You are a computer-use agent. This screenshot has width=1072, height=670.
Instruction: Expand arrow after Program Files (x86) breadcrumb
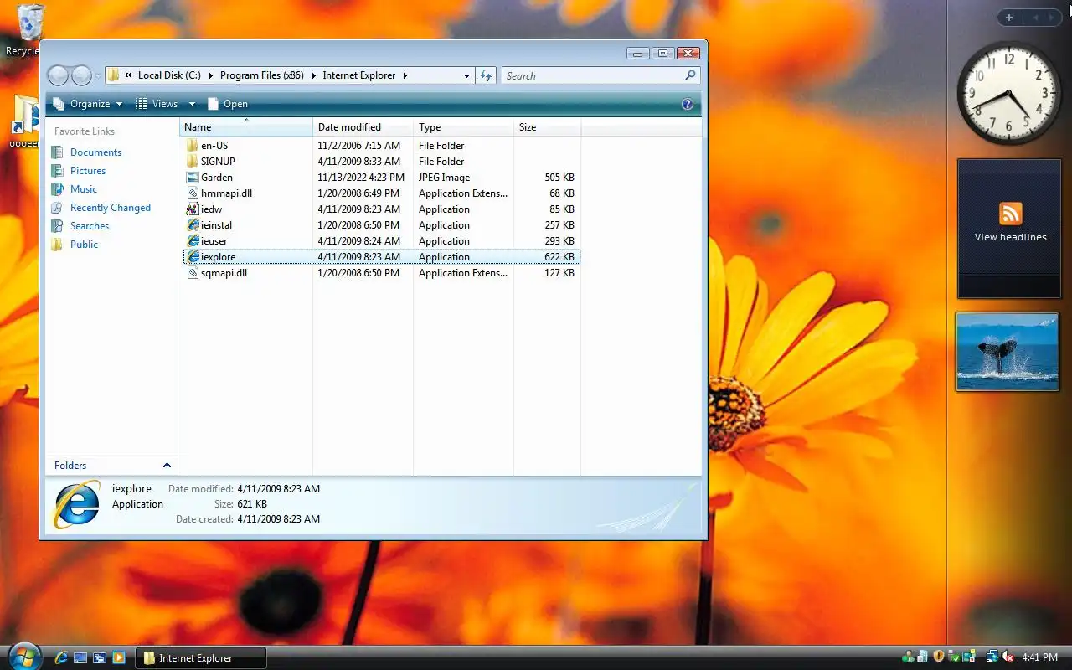[x=313, y=75]
